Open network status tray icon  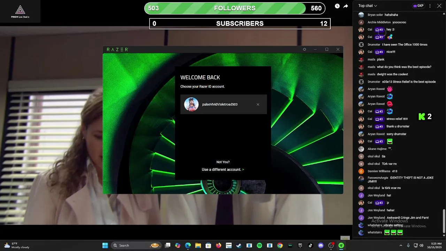(x=415, y=245)
